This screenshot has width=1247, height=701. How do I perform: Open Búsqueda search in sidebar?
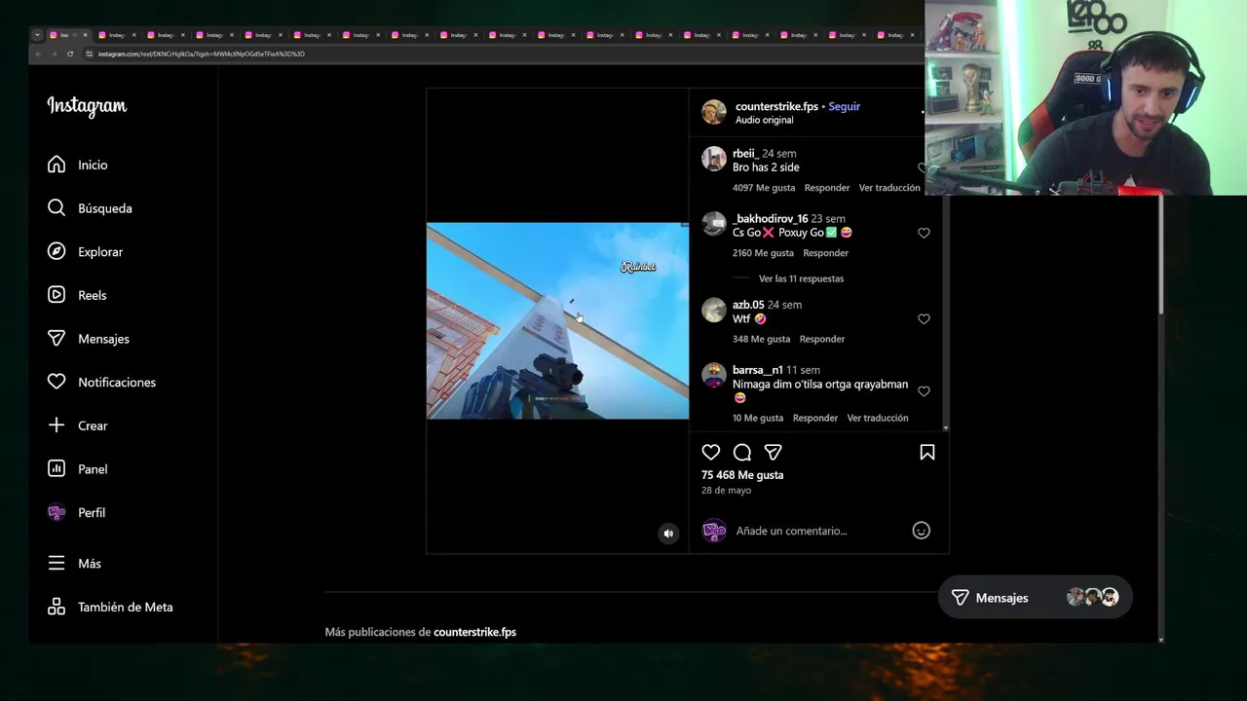tap(90, 208)
